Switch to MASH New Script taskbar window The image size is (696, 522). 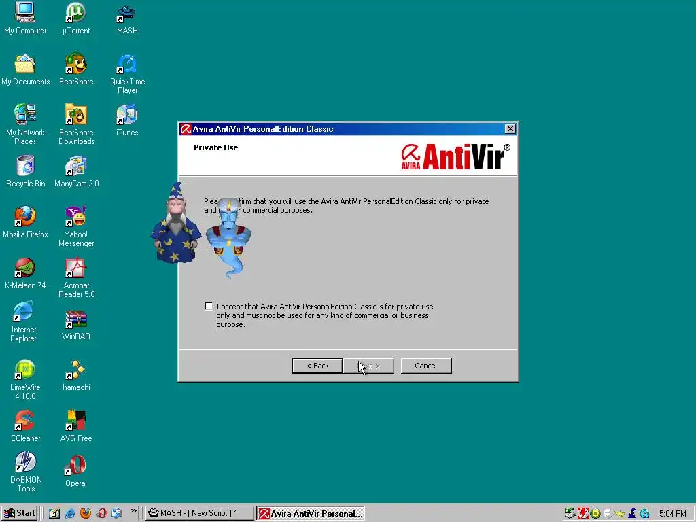[199, 513]
